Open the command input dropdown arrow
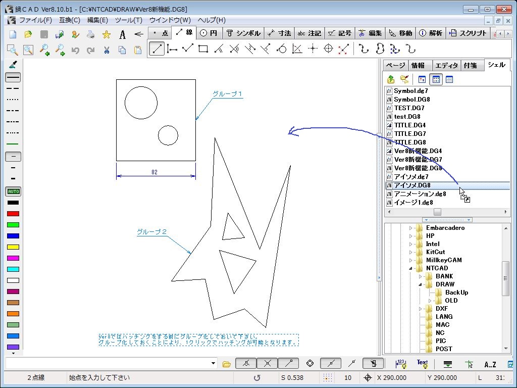517x388 pixels. click(x=214, y=364)
